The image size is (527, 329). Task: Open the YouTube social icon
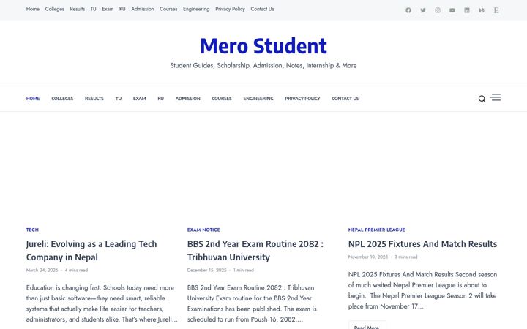(x=452, y=10)
